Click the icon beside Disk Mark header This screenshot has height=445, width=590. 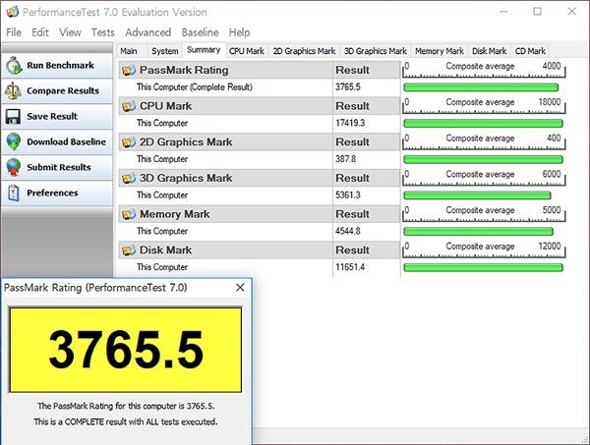tap(129, 250)
